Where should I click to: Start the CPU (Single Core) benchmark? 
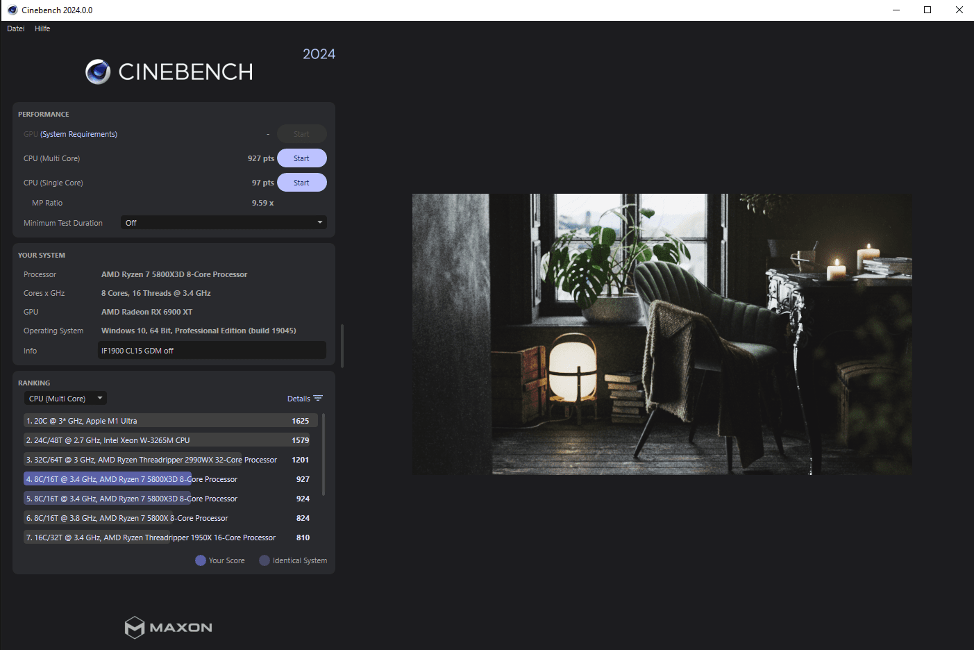coord(301,183)
